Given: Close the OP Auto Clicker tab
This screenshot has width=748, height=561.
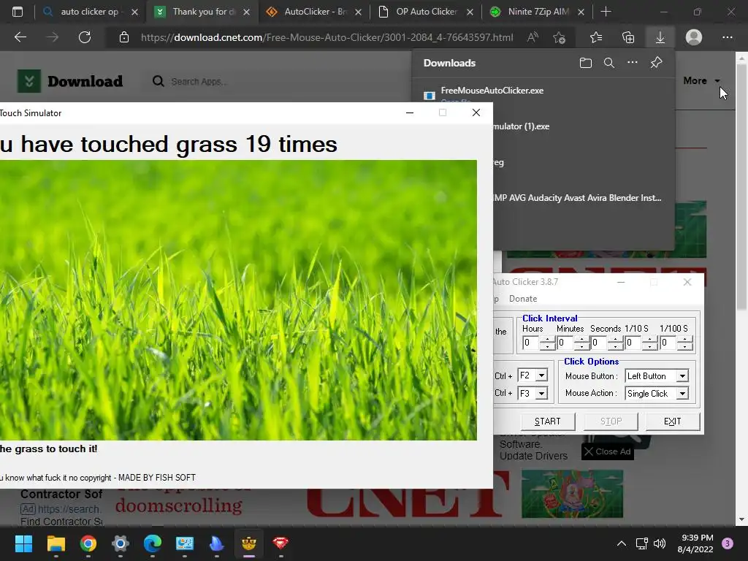Looking at the screenshot, I should pos(470,12).
